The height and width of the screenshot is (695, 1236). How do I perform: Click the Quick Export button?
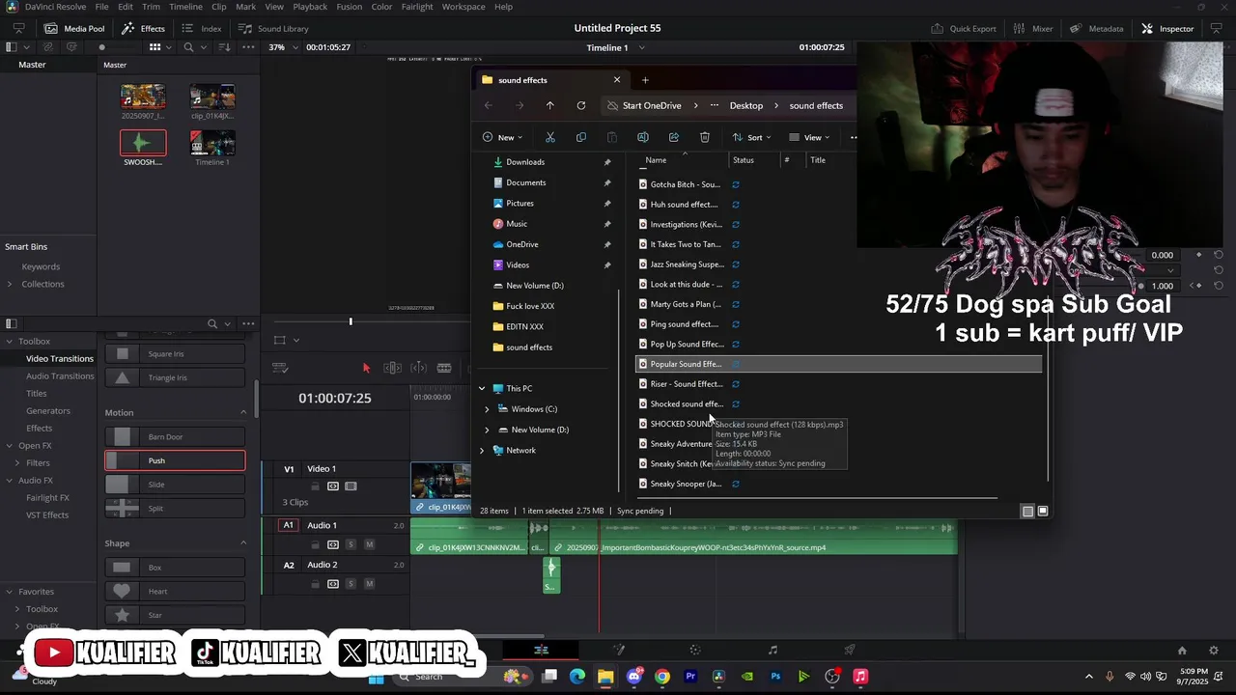pos(964,28)
